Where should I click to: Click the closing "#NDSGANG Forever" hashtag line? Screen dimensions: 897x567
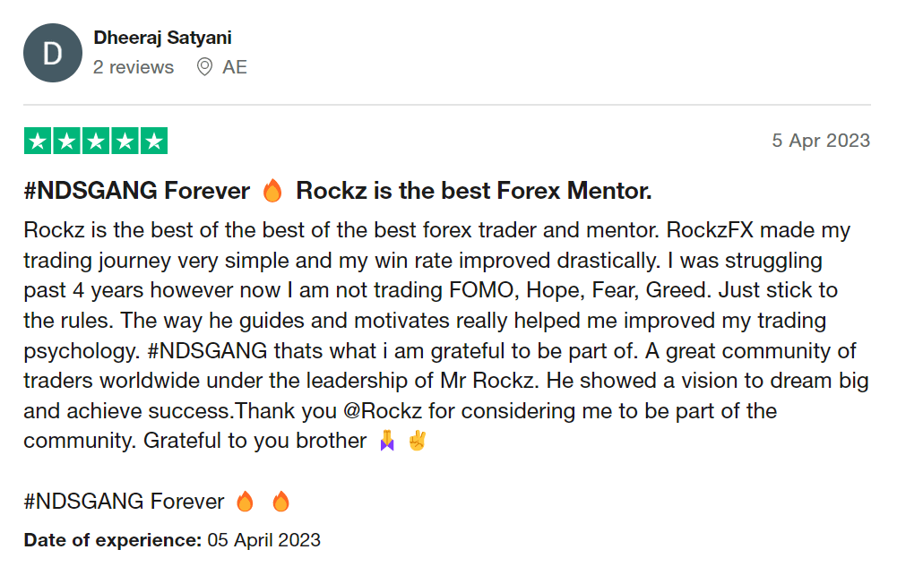click(x=124, y=502)
